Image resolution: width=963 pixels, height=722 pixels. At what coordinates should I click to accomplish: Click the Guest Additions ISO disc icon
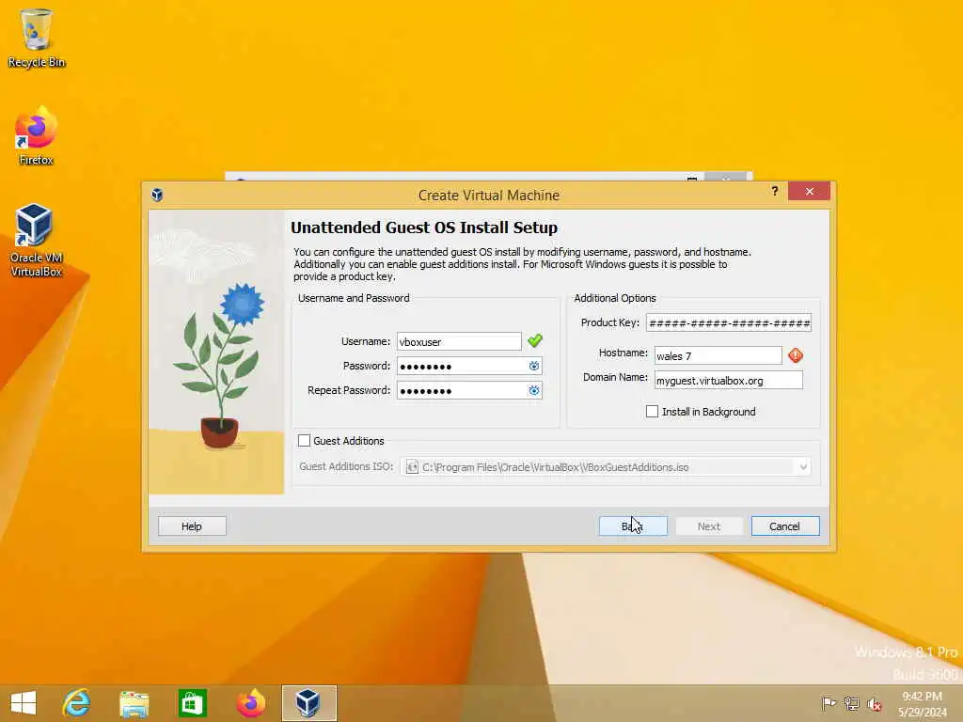[x=412, y=467]
